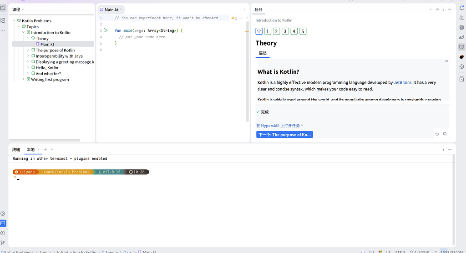
Task: Open editor tab options menu
Action: click(244, 10)
